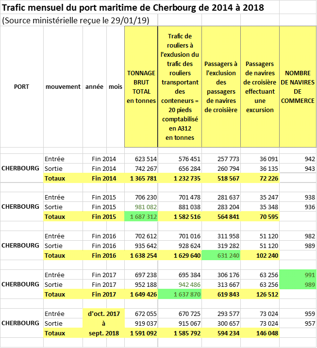Screen dimensions: 317x348
Task: Select cell with value 742 267
Action: click(x=141, y=169)
